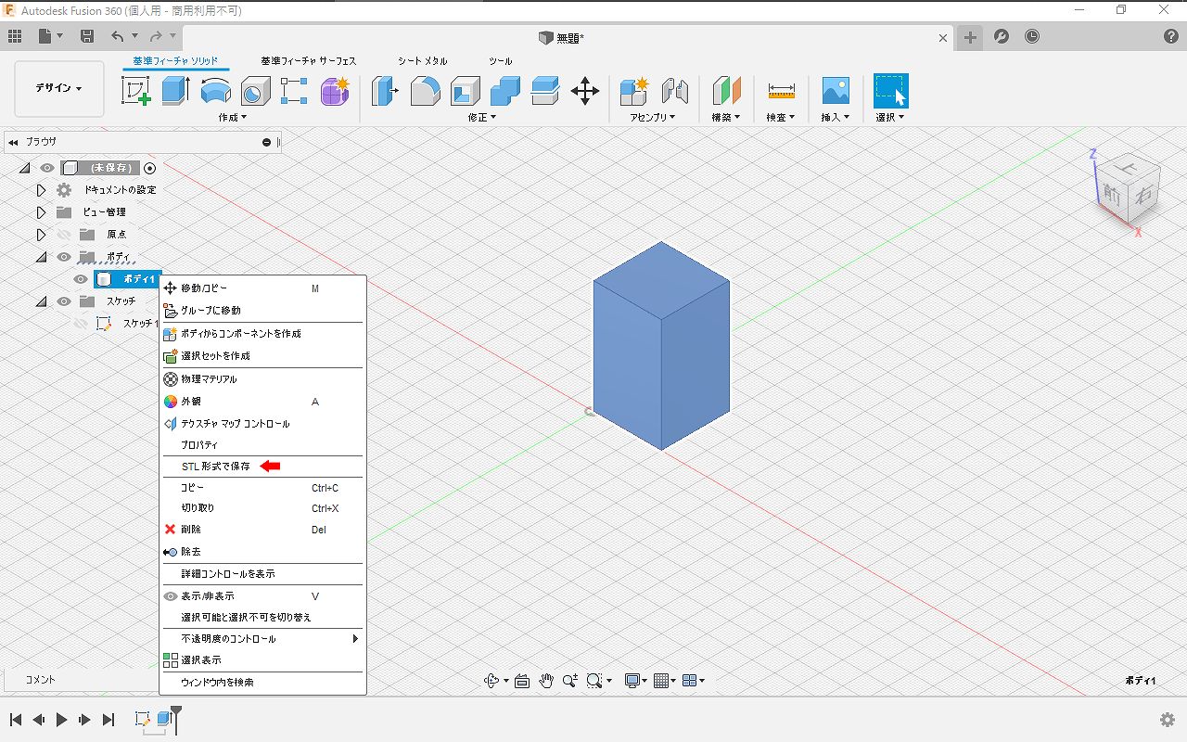Play the timeline with the play button
Viewport: 1187px width, 742px height.
(61, 720)
